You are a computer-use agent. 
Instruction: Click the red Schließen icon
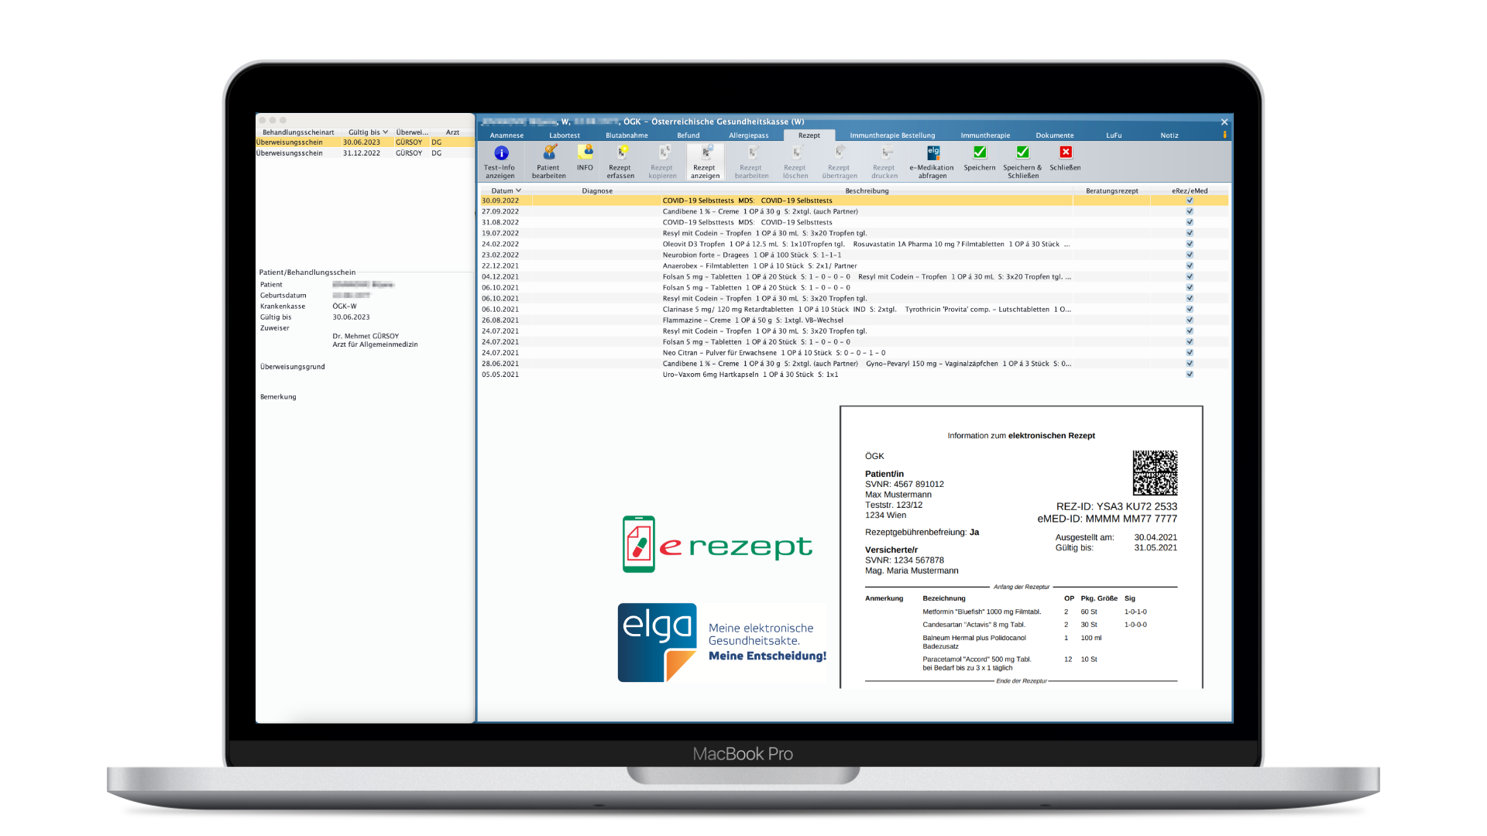click(1066, 152)
